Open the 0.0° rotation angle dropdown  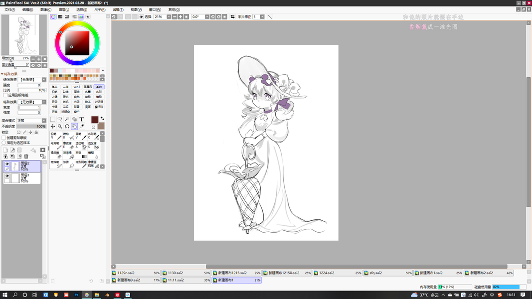pos(207,16)
